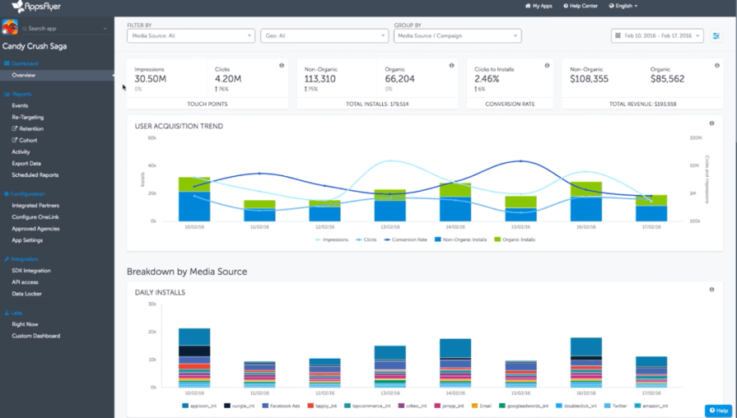Toggle amazon_int legend entry
Image resolution: width=737 pixels, height=418 pixels.
click(651, 406)
